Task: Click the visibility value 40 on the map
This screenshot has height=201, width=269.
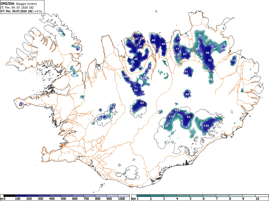Action: pyautogui.click(x=163, y=44)
